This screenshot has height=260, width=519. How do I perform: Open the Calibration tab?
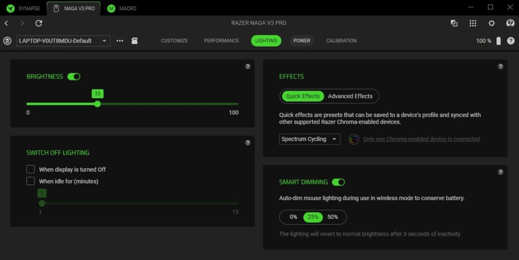341,41
